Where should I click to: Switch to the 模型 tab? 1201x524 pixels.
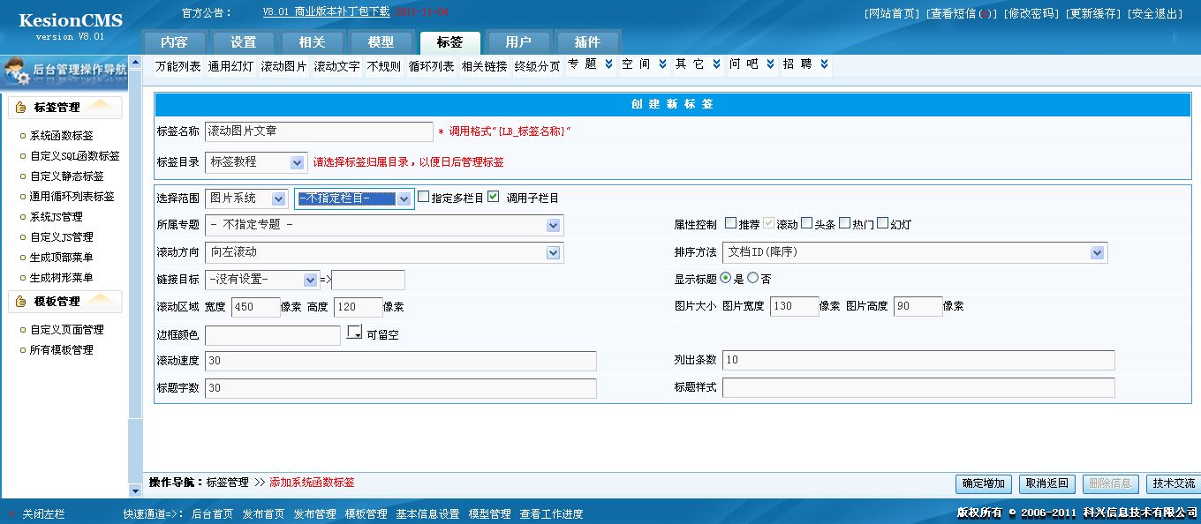pyautogui.click(x=381, y=42)
